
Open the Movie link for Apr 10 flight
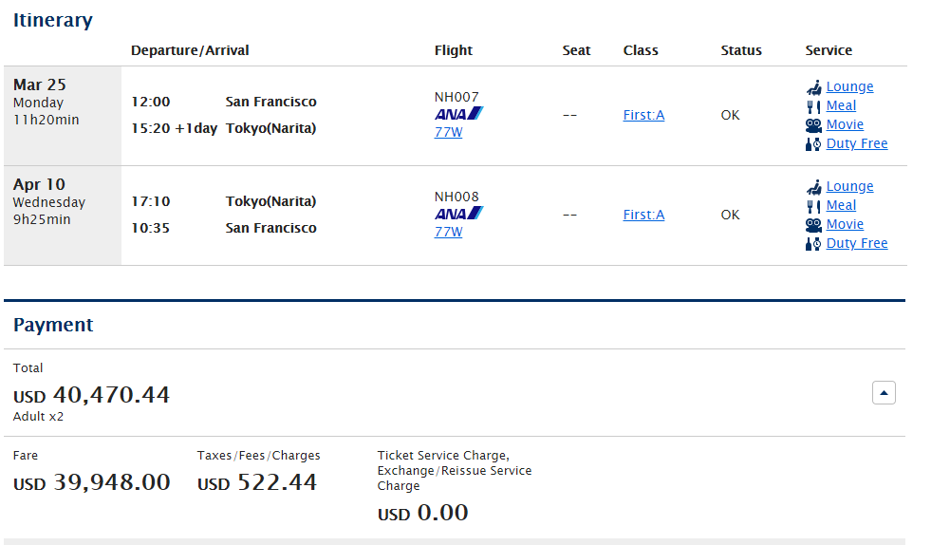click(x=845, y=224)
